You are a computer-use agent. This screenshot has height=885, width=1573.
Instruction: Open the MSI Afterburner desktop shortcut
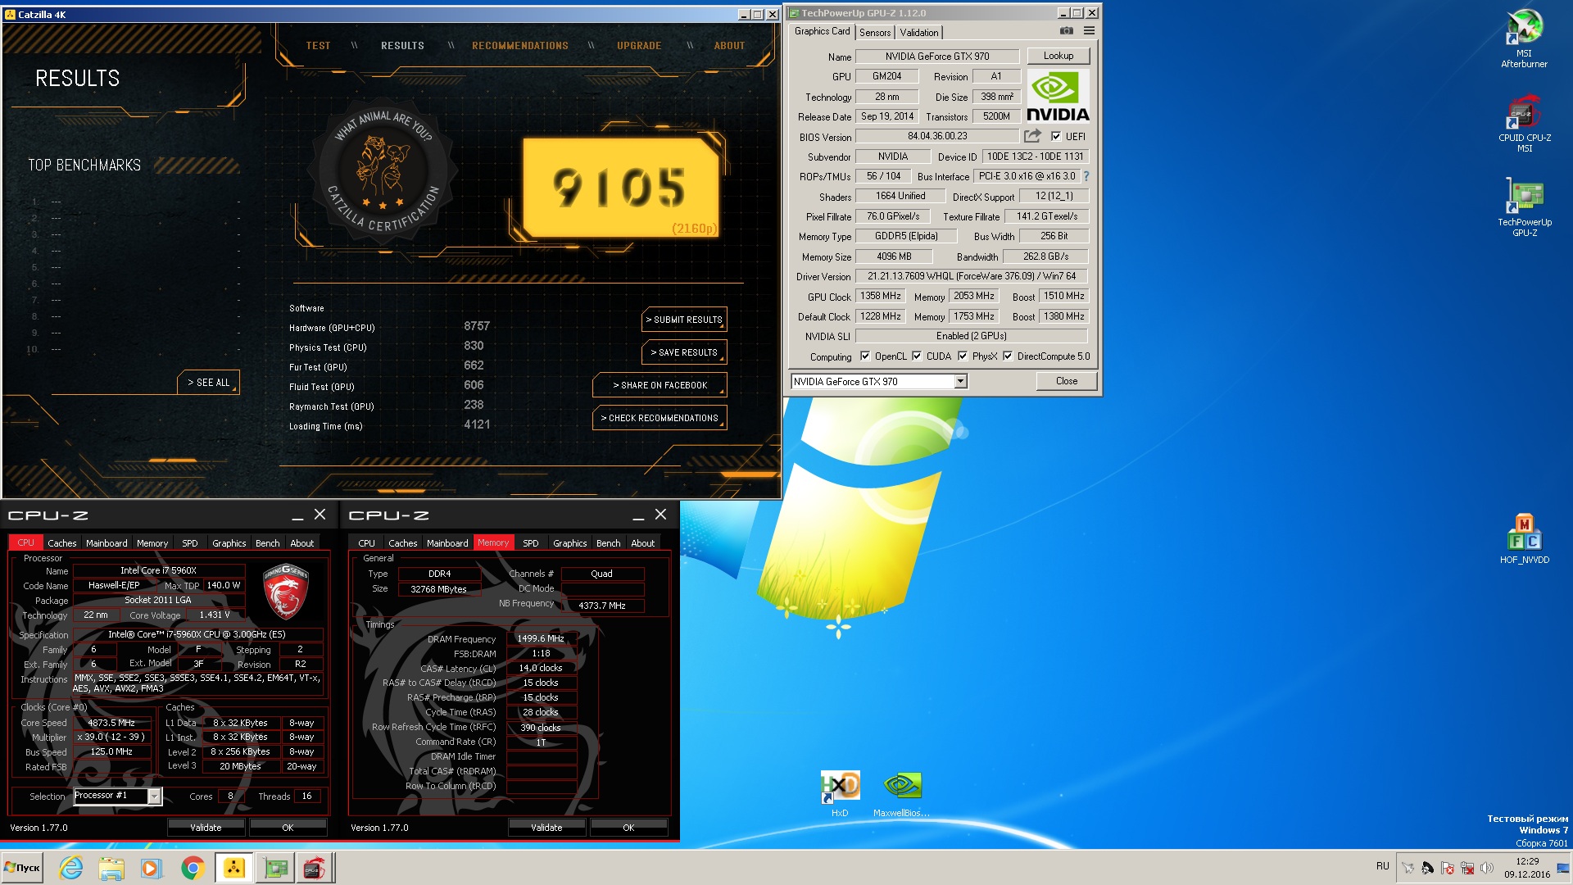tap(1524, 39)
